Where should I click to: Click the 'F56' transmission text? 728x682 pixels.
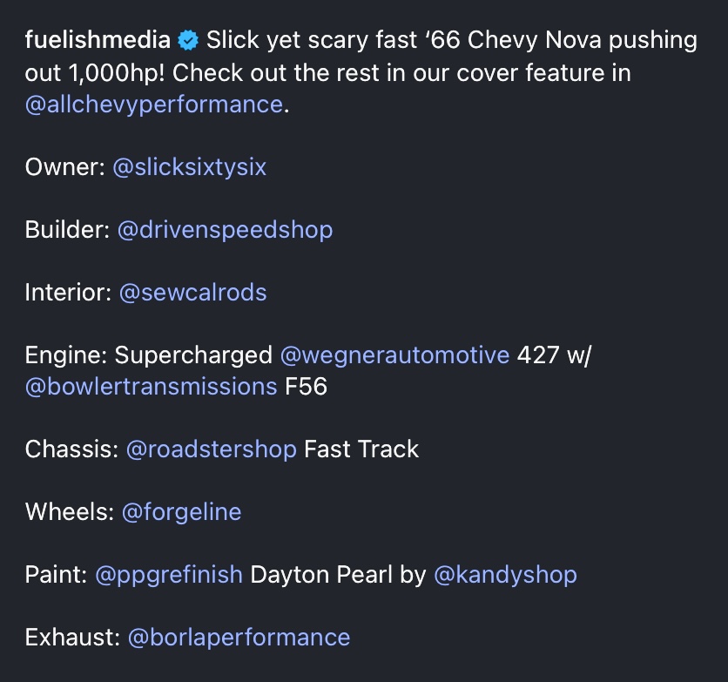(306, 386)
